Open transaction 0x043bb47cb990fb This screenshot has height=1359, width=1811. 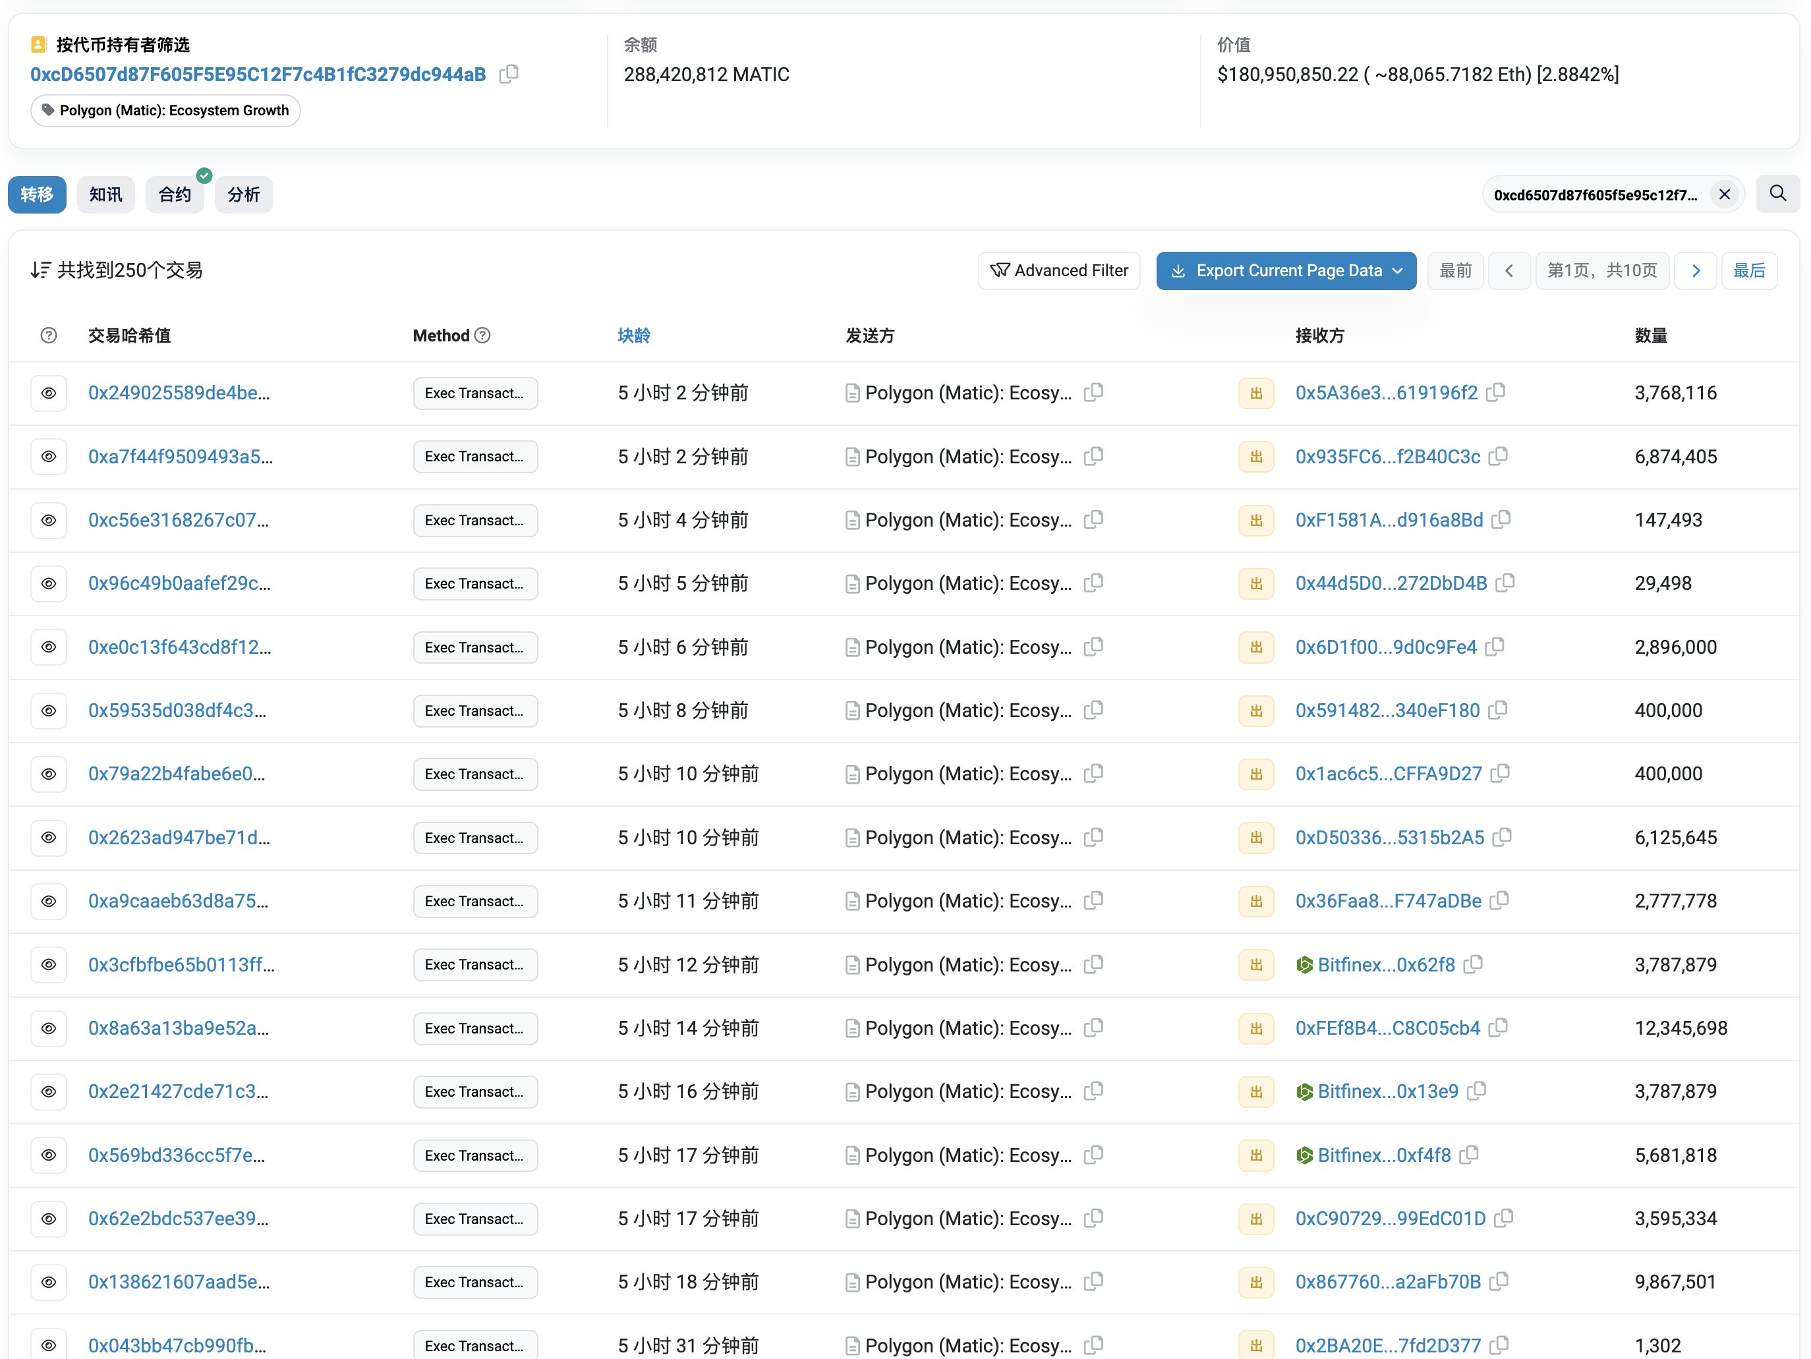(178, 1346)
